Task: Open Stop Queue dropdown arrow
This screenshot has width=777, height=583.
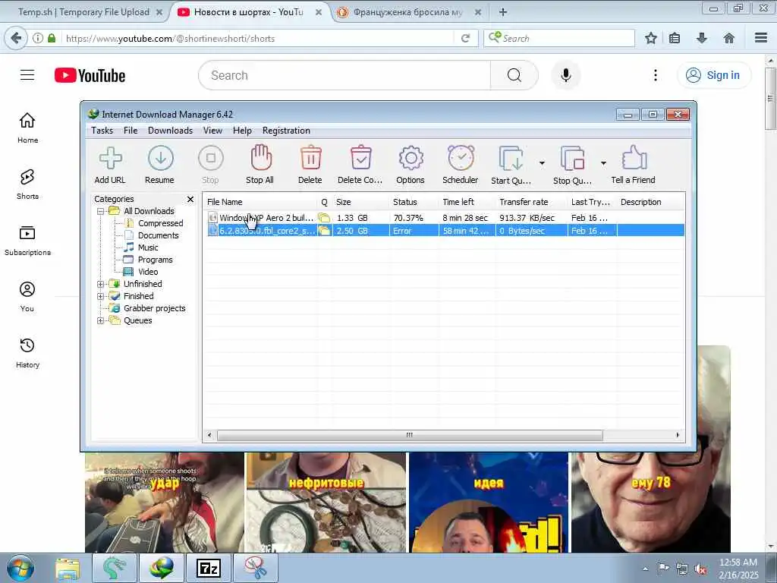Action: (x=603, y=163)
